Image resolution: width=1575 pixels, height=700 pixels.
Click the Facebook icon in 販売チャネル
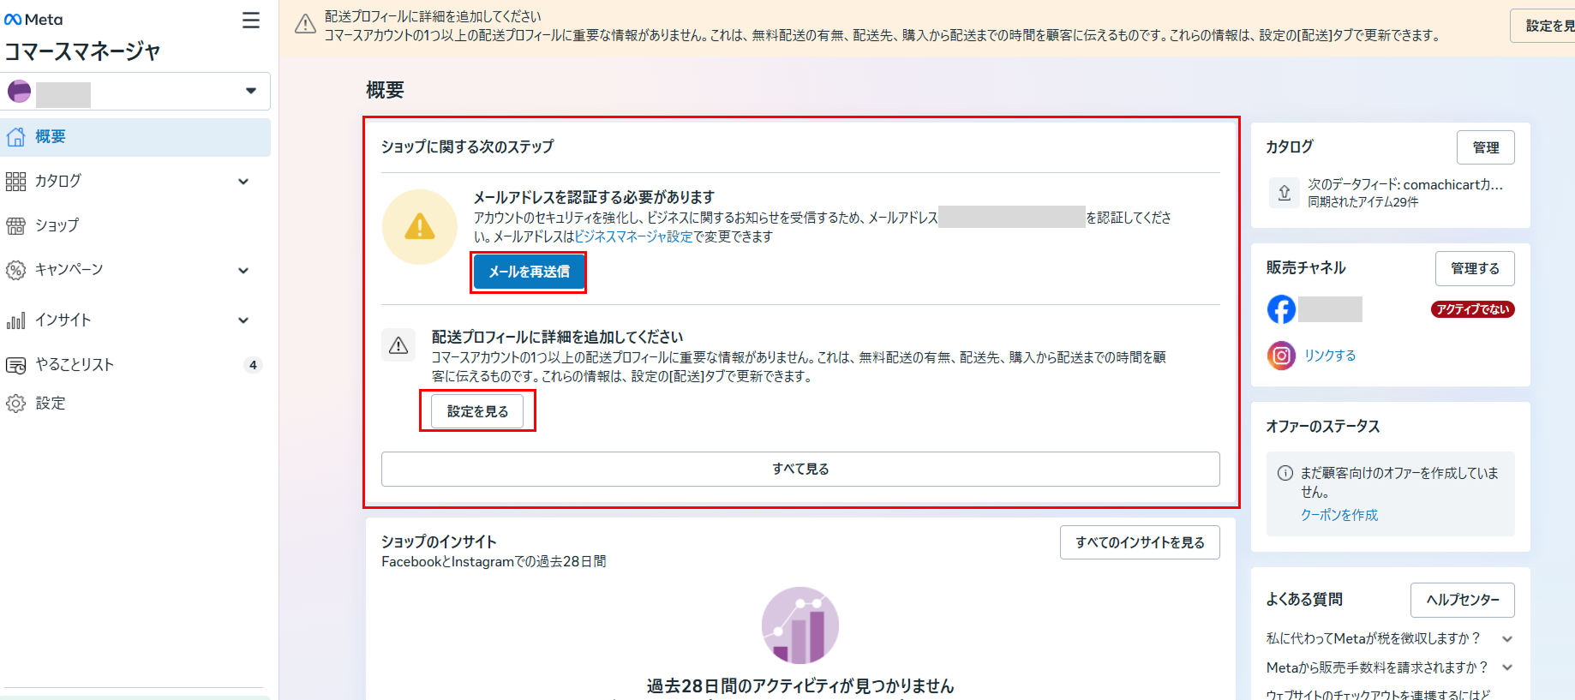1281,309
